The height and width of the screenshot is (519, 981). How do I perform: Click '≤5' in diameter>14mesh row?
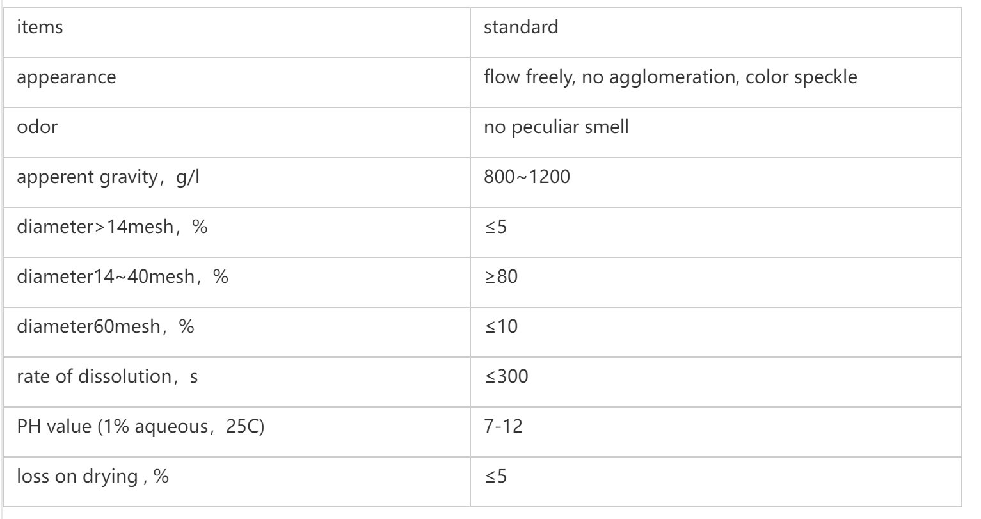coord(496,227)
